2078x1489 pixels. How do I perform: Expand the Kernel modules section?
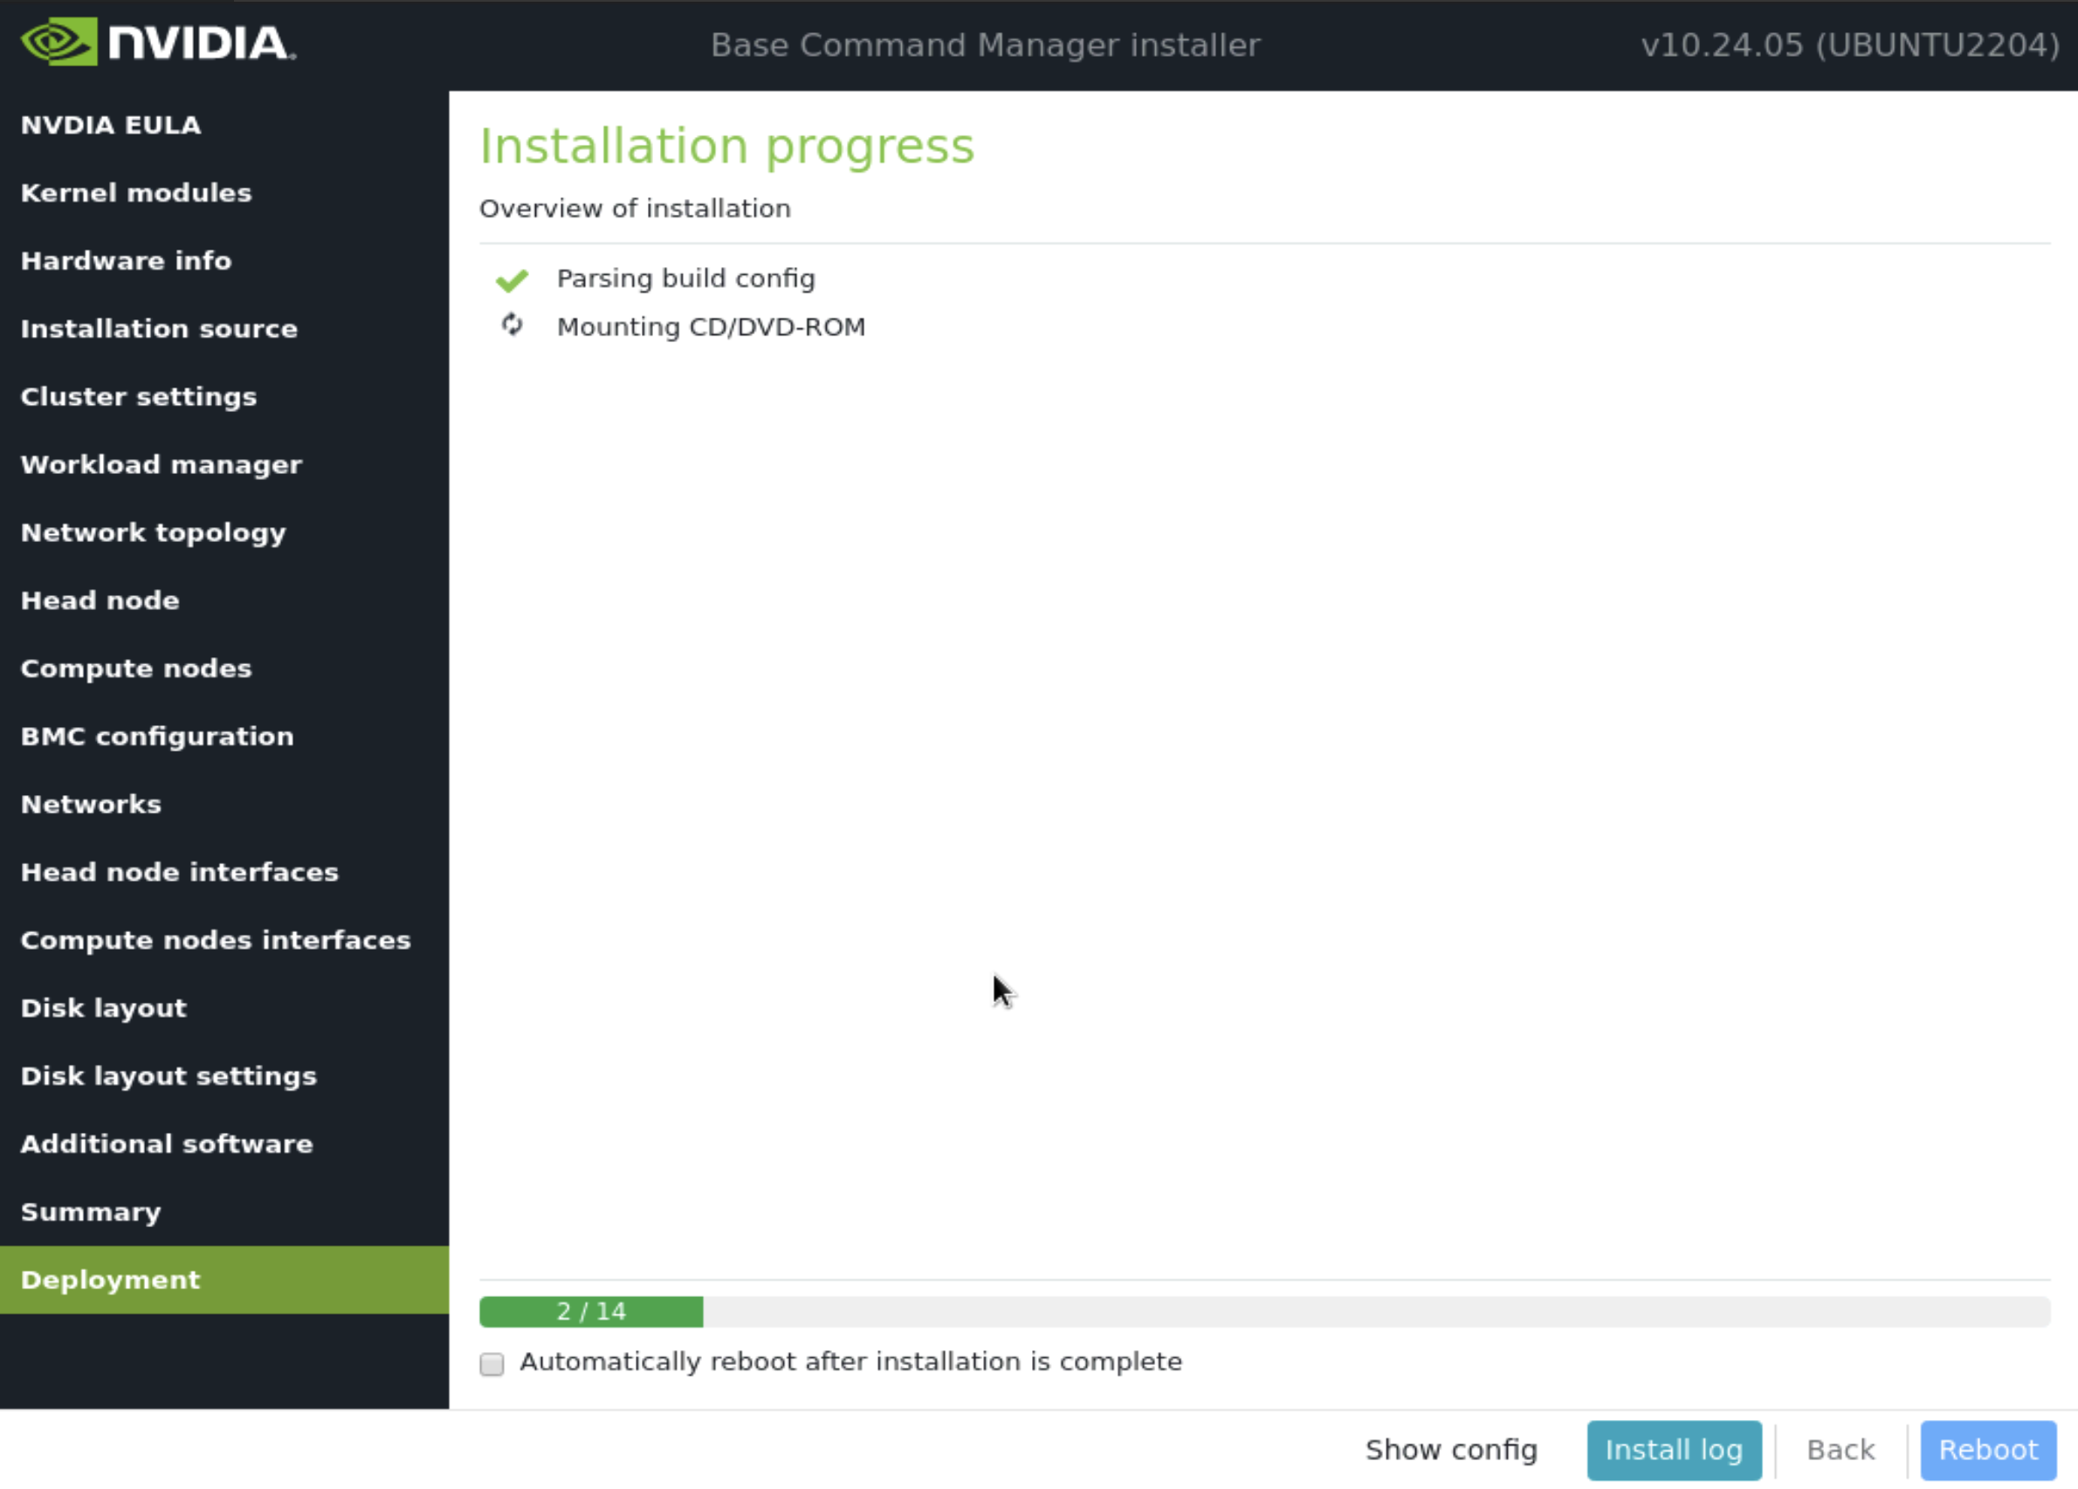(135, 192)
